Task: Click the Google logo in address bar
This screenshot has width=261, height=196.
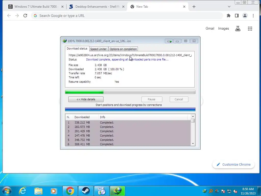Action: pyautogui.click(x=35, y=16)
